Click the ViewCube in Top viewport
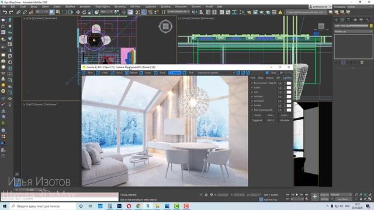The image size is (374, 210). pos(165,26)
